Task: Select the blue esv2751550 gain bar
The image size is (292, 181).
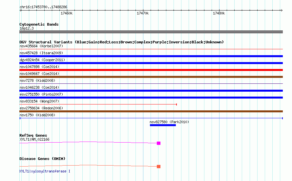Action: point(151,98)
